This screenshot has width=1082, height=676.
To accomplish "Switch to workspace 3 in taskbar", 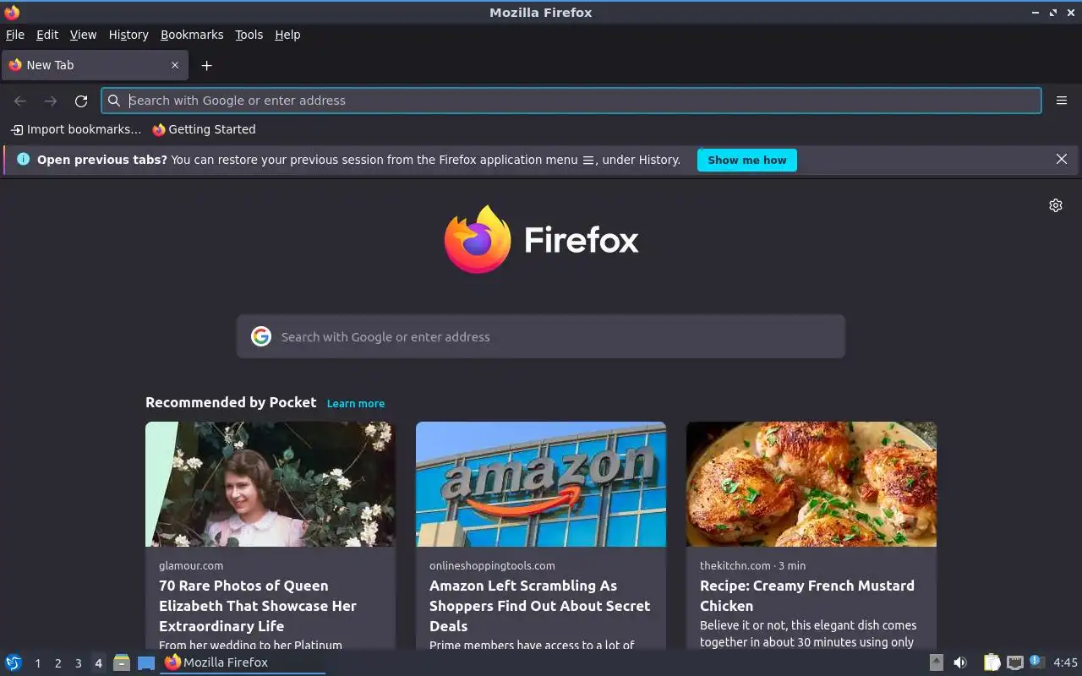I will pyautogui.click(x=78, y=663).
